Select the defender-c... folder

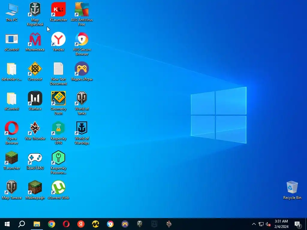click(12, 72)
